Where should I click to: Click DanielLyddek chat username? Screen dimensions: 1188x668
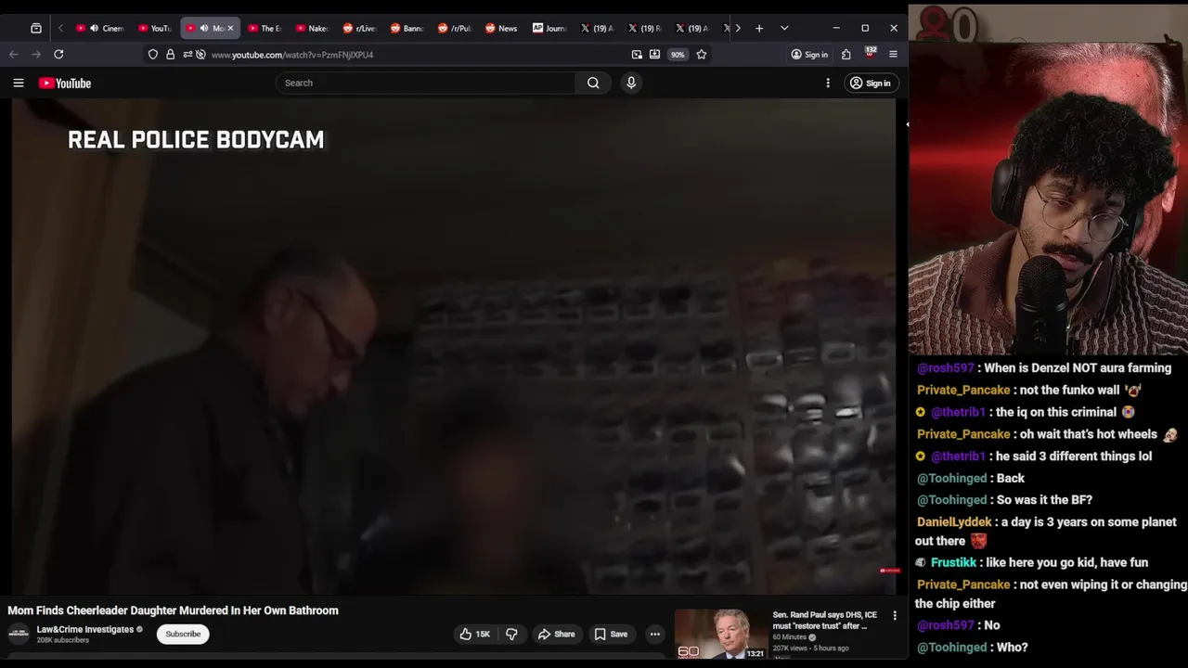tap(954, 522)
